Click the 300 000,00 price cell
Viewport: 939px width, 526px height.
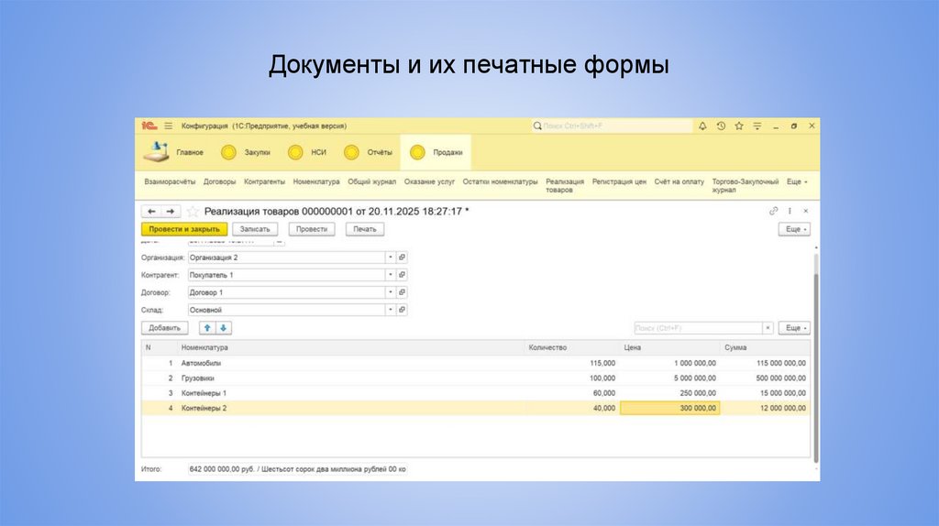(669, 408)
